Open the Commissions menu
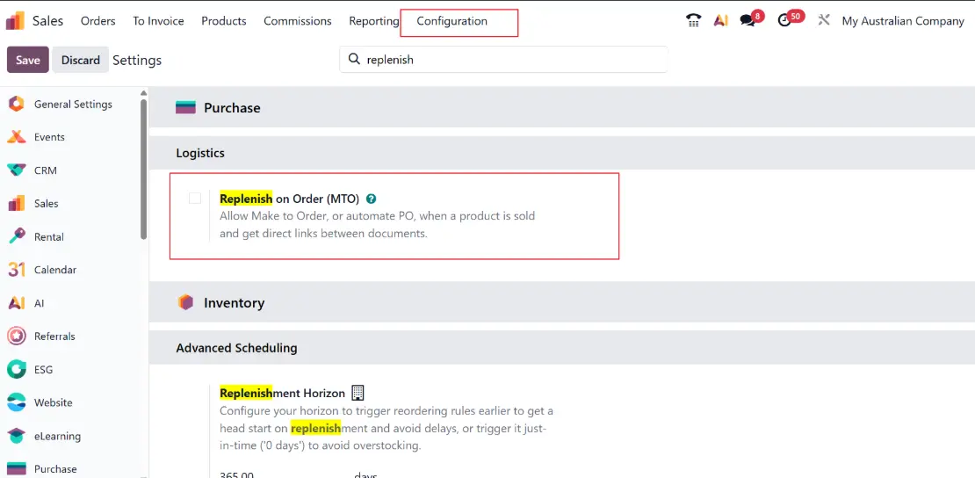Image resolution: width=975 pixels, height=478 pixels. click(297, 21)
